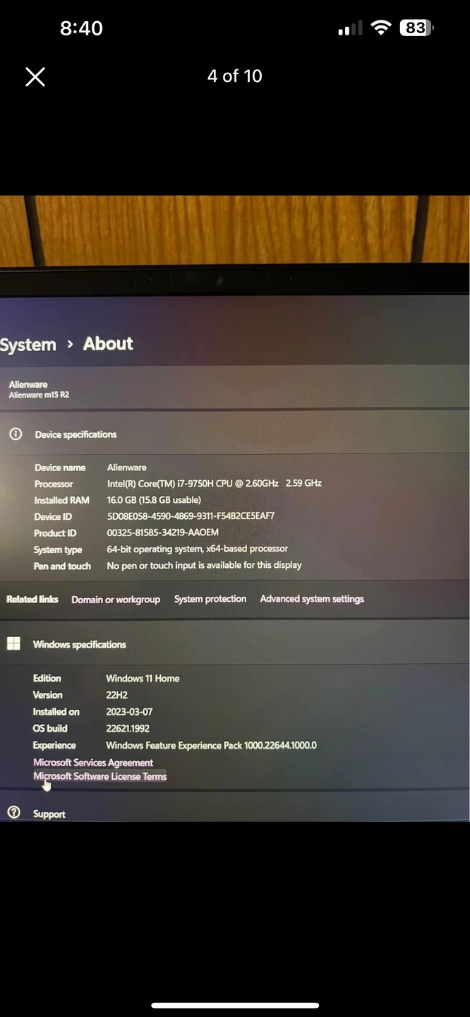Image resolution: width=470 pixels, height=1017 pixels.
Task: Open Advanced system settings
Action: coord(312,599)
